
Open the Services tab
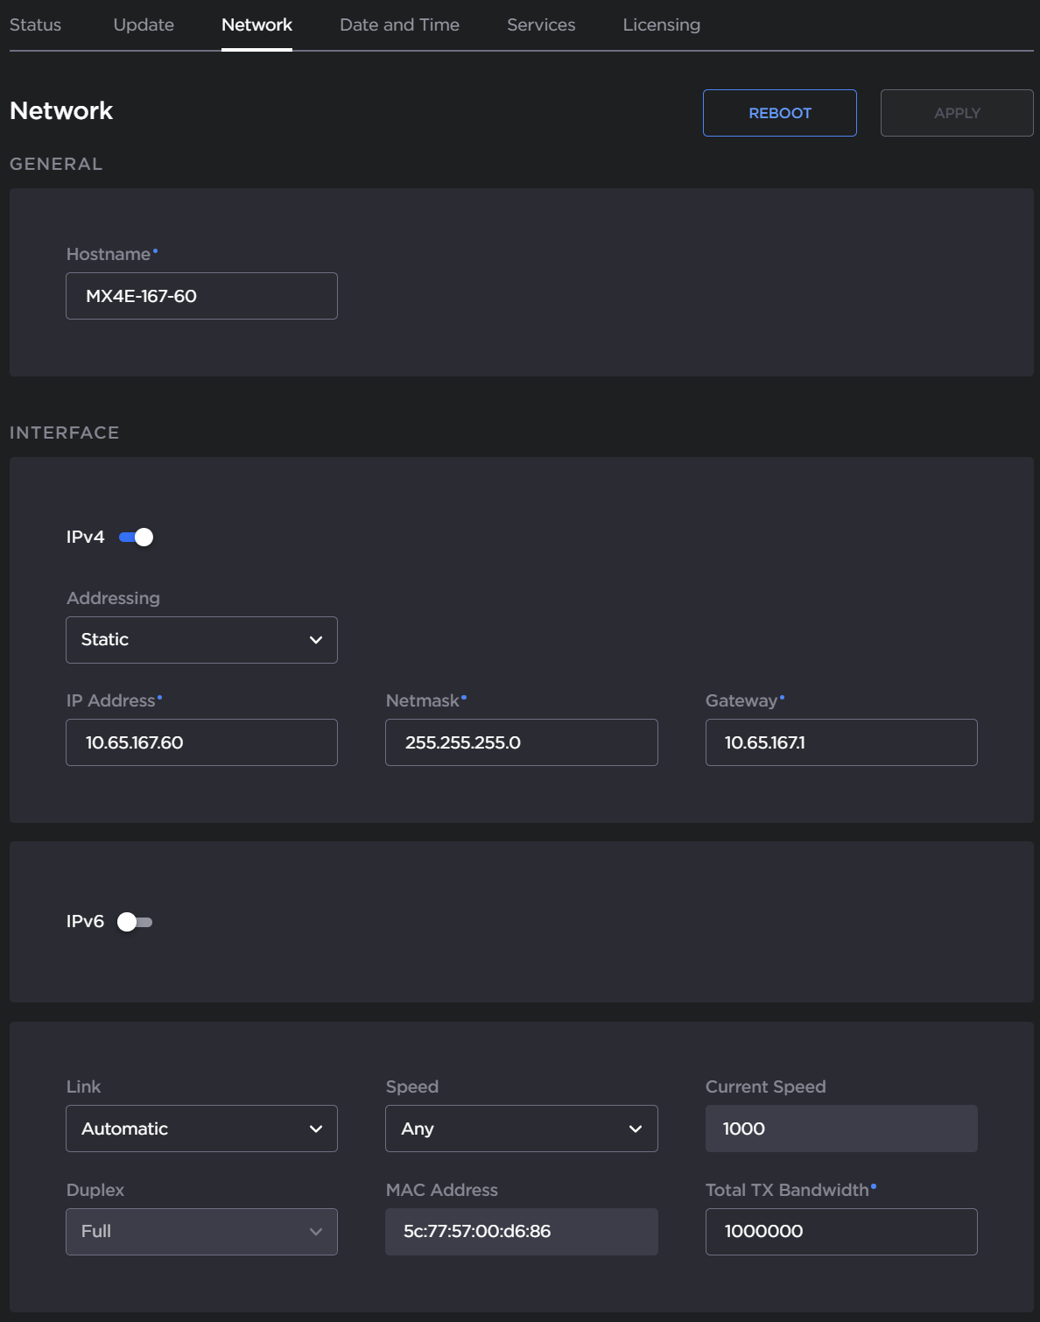point(540,25)
